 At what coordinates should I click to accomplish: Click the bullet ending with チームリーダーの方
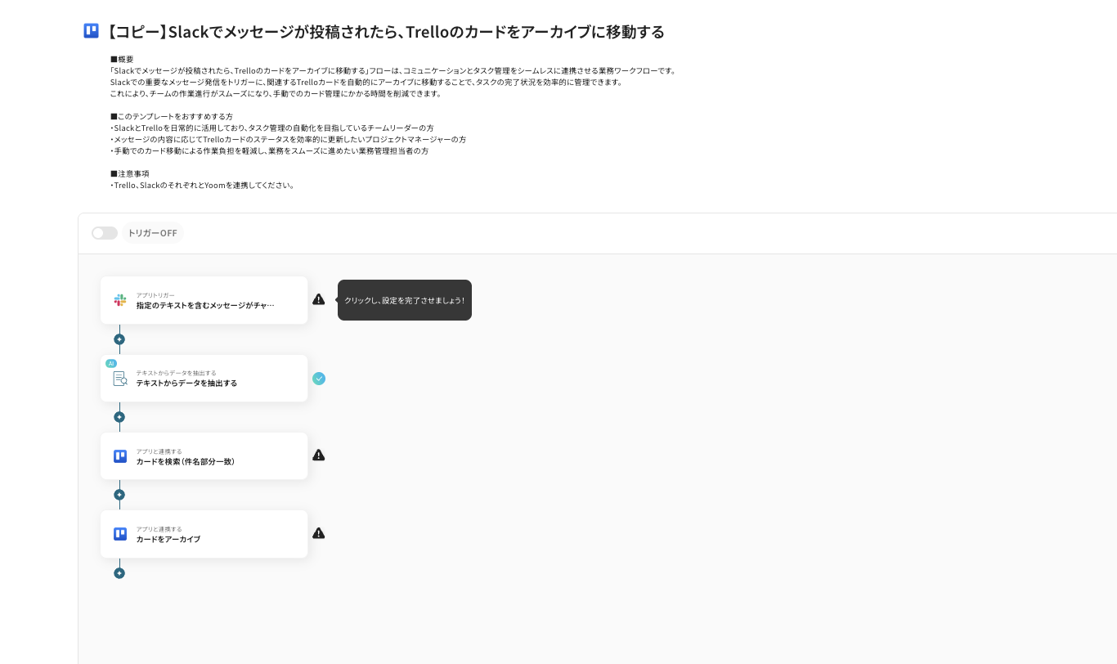(272, 128)
